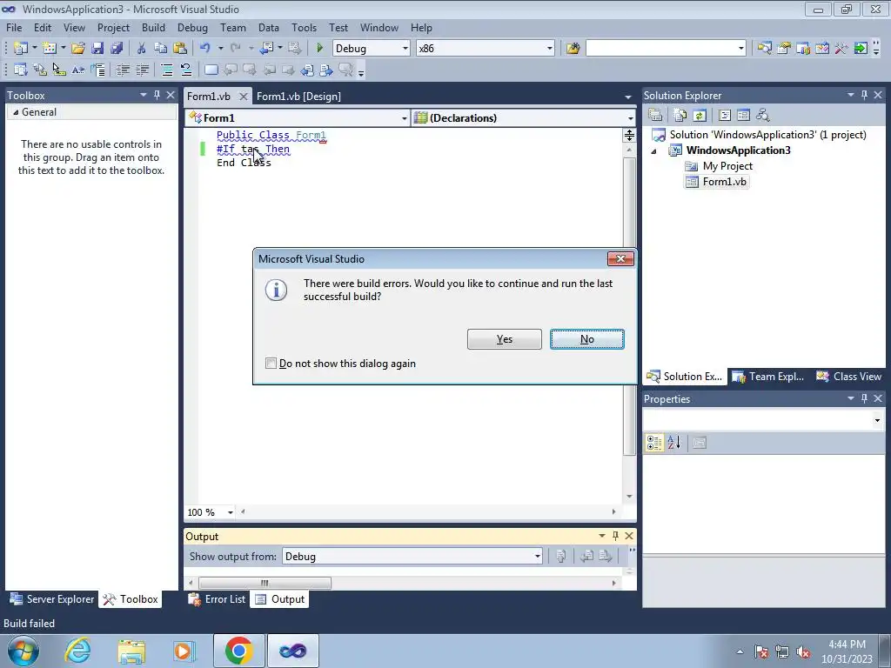Click the Undo arrow icon
This screenshot has width=891, height=668.
tap(205, 49)
